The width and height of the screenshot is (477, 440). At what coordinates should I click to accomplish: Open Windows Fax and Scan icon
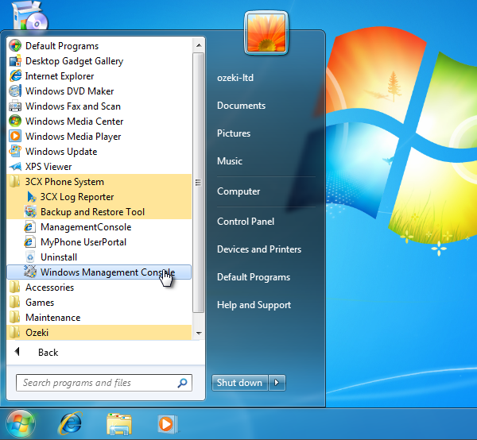15,106
